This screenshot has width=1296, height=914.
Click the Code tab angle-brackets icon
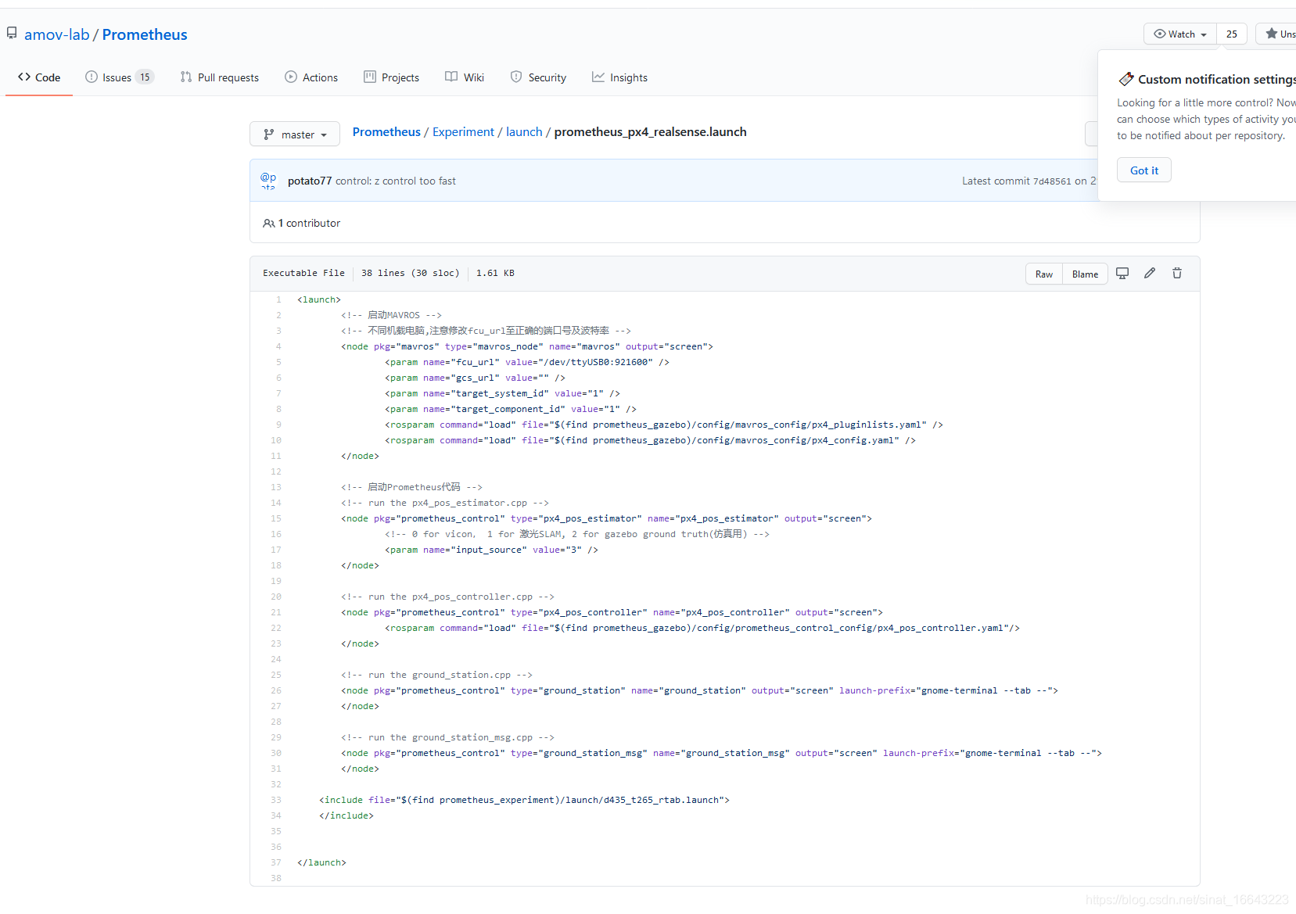click(24, 77)
